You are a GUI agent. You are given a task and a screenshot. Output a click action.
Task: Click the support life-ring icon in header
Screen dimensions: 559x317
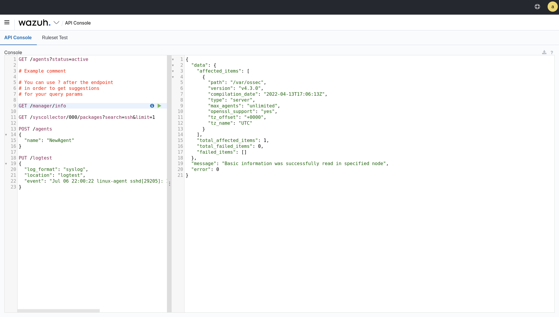[537, 7]
